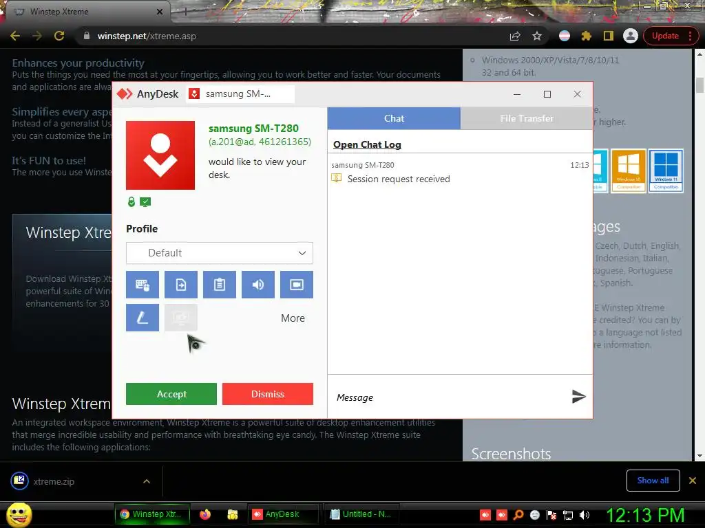Click the Windows 11 Compatible badge
The image size is (705, 528).
point(666,171)
